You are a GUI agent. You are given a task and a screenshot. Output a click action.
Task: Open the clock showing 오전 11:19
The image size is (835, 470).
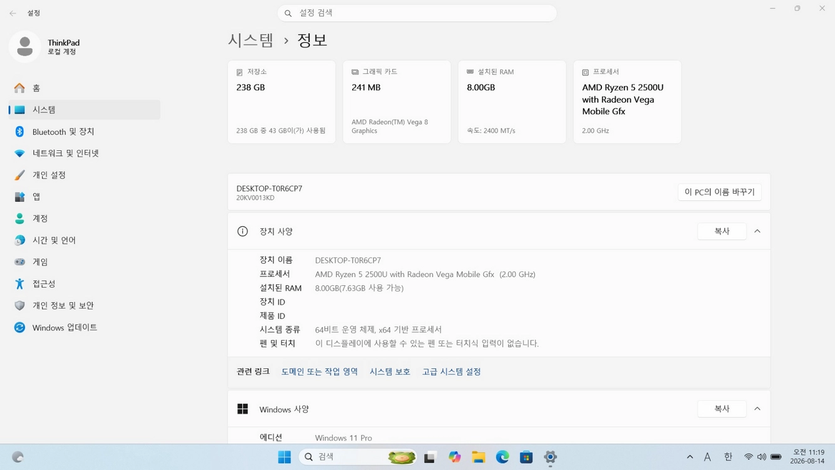(x=807, y=457)
